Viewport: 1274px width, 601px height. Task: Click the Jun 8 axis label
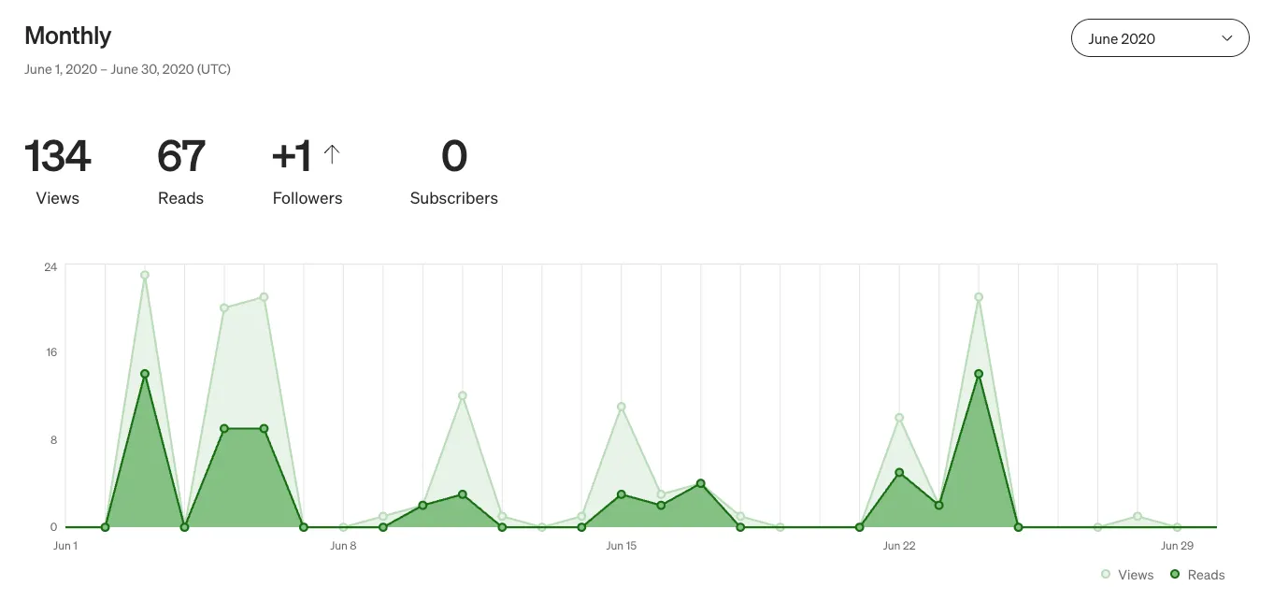click(x=344, y=546)
